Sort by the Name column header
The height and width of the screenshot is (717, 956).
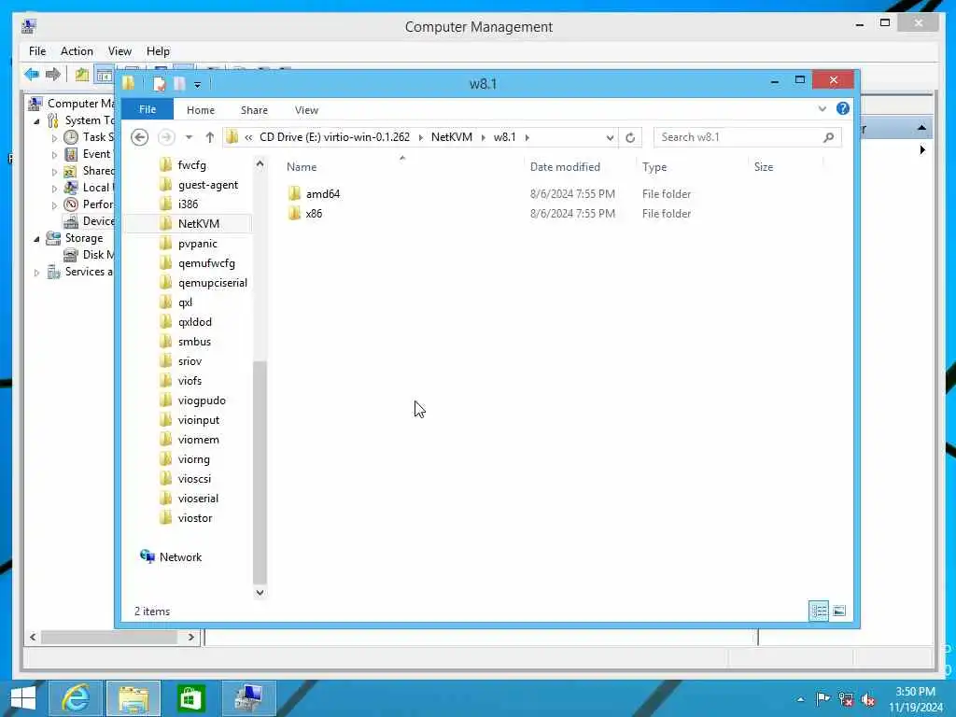click(x=402, y=166)
